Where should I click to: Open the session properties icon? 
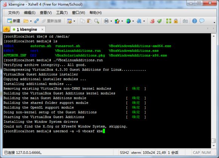point(69,21)
